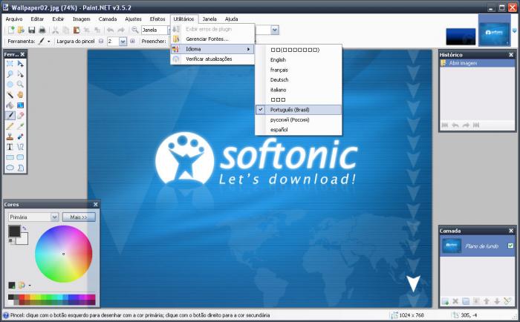The width and height of the screenshot is (520, 322).
Task: Select the Eraser tool
Action: pyautogui.click(x=20, y=116)
